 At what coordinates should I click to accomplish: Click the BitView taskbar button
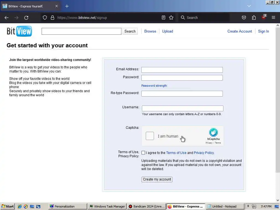click(186, 206)
